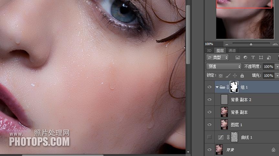Select the 背景 副本 layer thumbnail
This screenshot has width=279, height=156.
(224, 112)
